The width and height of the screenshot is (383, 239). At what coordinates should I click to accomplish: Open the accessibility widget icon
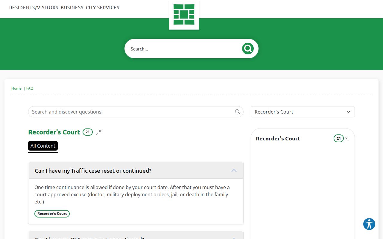[369, 224]
